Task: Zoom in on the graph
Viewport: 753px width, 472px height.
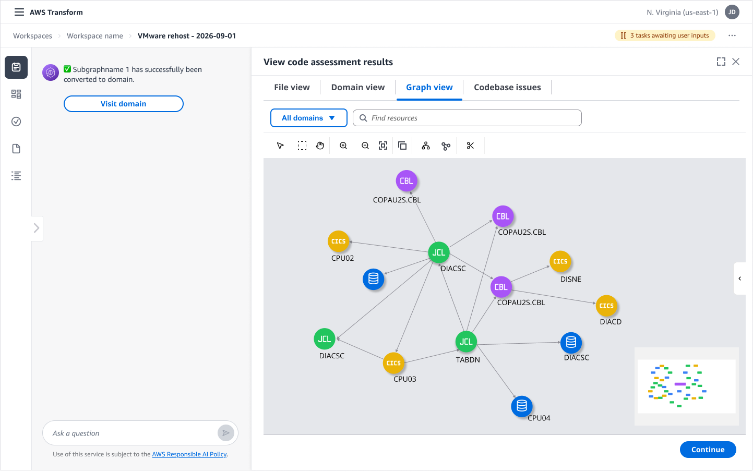Action: pos(343,146)
